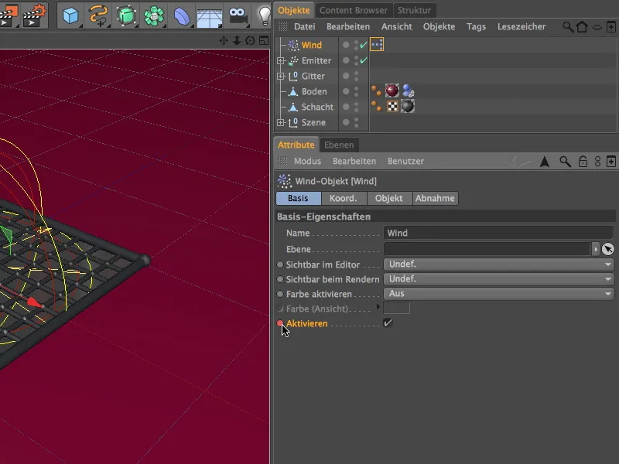Expand the Farbe (Ansicht) color triangle
This screenshot has width=619, height=464.
pyautogui.click(x=378, y=306)
